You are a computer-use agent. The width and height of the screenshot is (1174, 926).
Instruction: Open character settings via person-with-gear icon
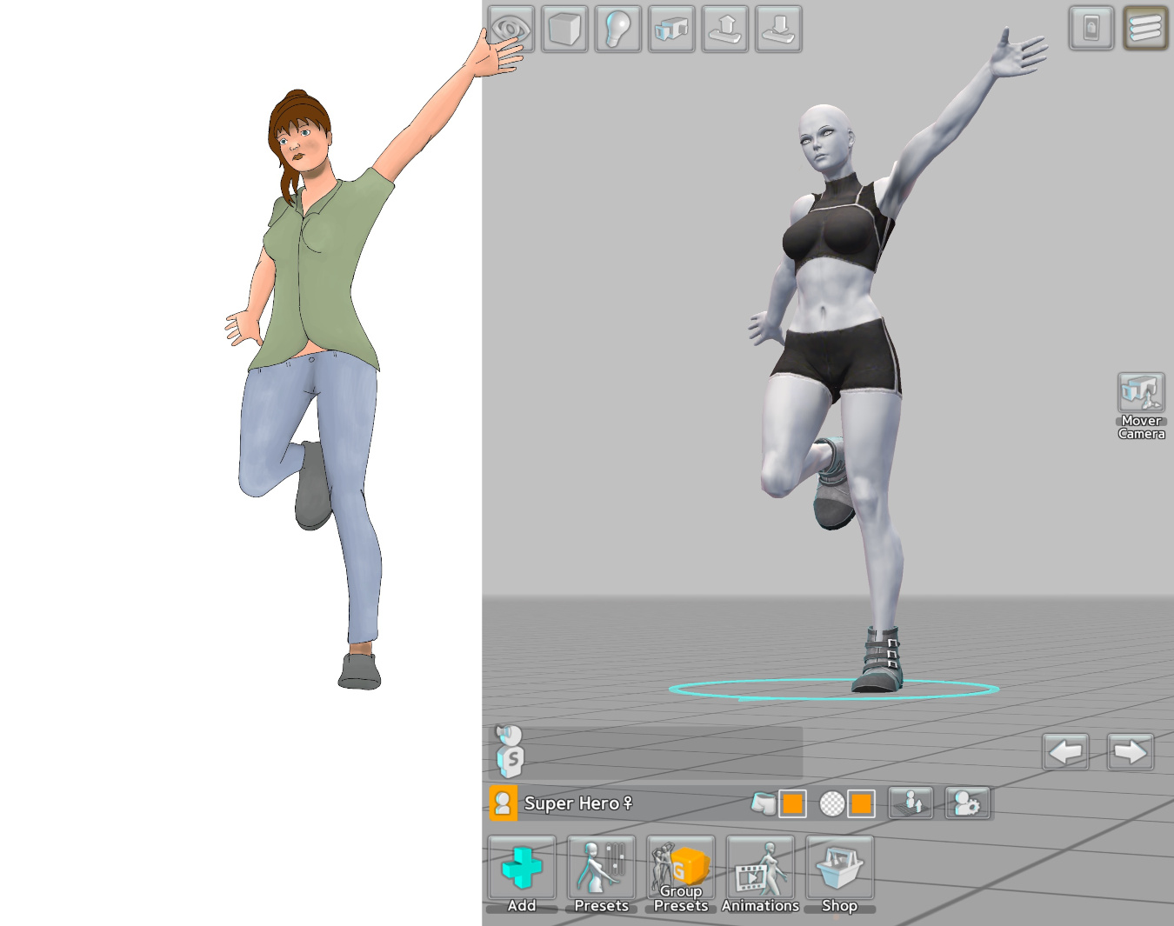968,803
